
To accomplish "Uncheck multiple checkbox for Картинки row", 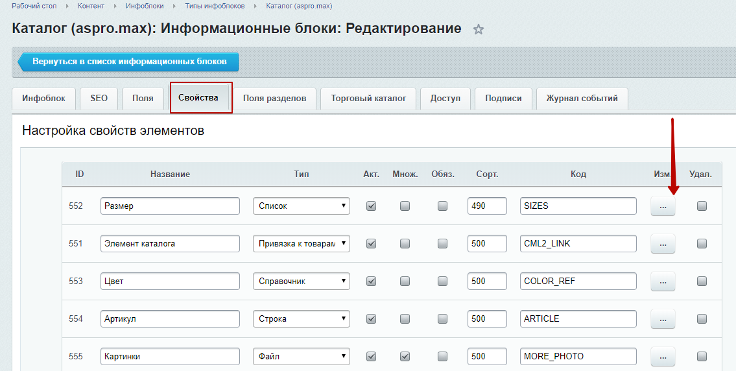I will (405, 356).
